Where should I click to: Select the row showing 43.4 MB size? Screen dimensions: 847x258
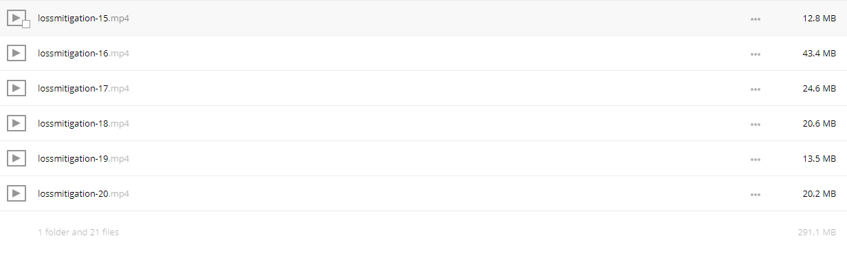click(x=423, y=53)
